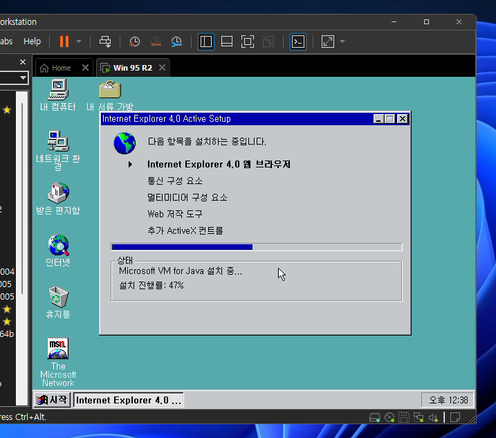Open the Help menu
Viewport: 496px width, 438px height.
33,42
